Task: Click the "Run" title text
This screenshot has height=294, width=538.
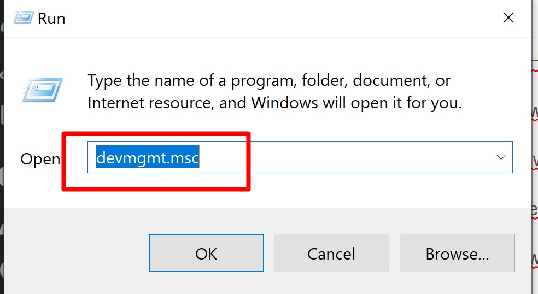Action: [x=51, y=19]
